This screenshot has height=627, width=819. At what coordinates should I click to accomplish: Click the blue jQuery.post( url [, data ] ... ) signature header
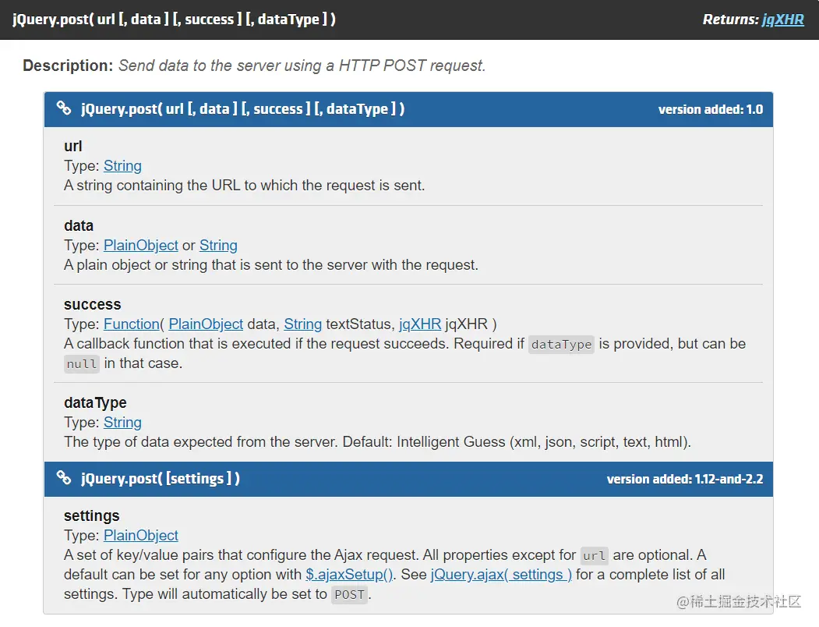click(242, 108)
